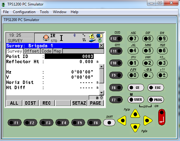Image resolution: width=180 pixels, height=141 pixels.
Task: Click numeric keypad key 7
Action: tap(133, 38)
